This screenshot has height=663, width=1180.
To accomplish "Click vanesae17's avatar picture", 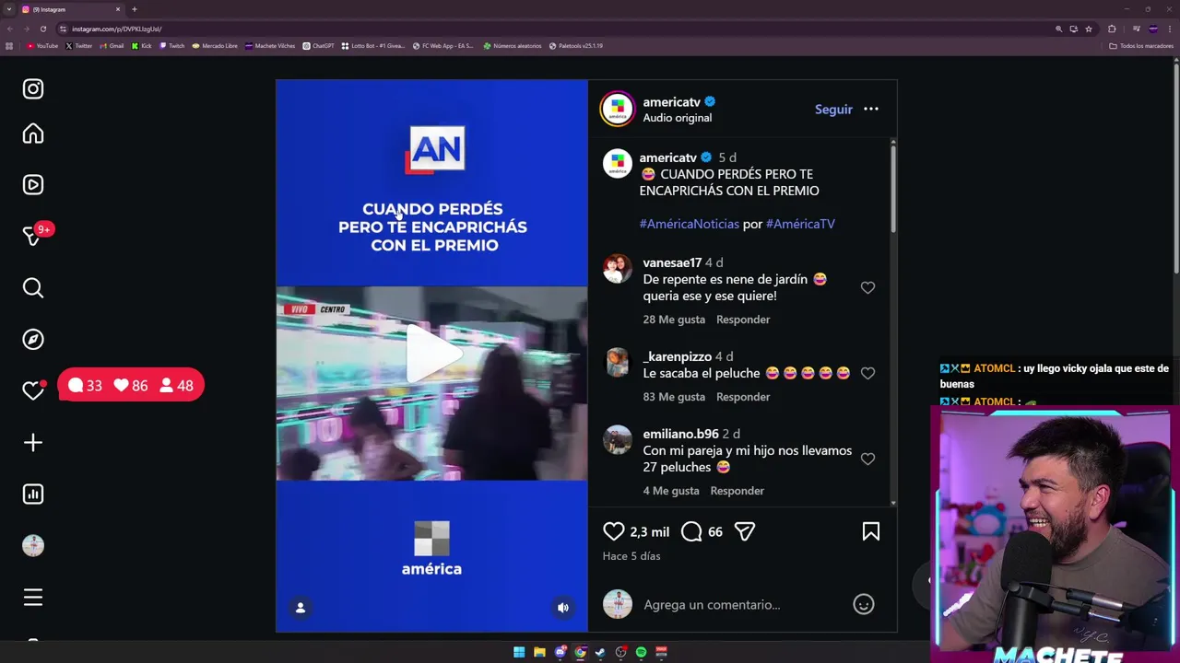I will [x=618, y=269].
